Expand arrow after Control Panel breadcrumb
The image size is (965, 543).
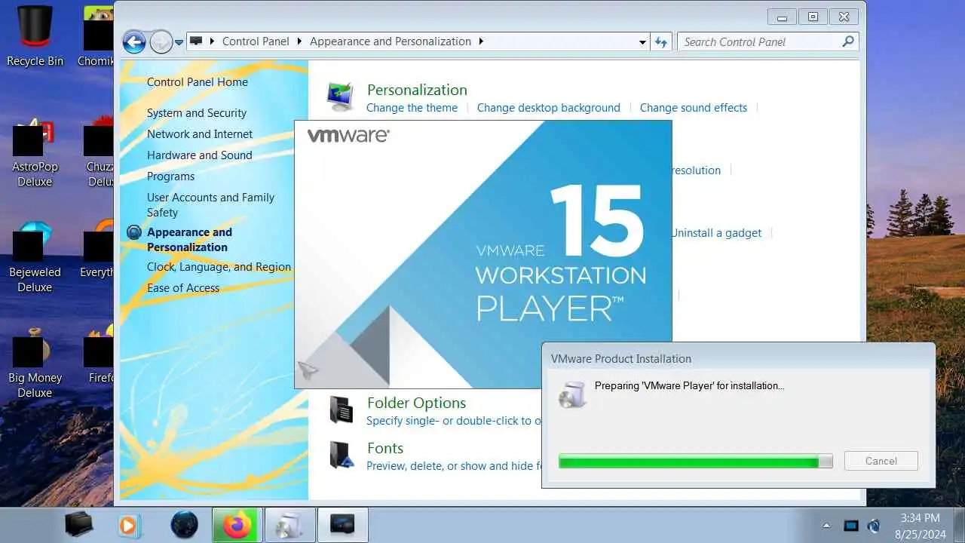click(x=300, y=41)
